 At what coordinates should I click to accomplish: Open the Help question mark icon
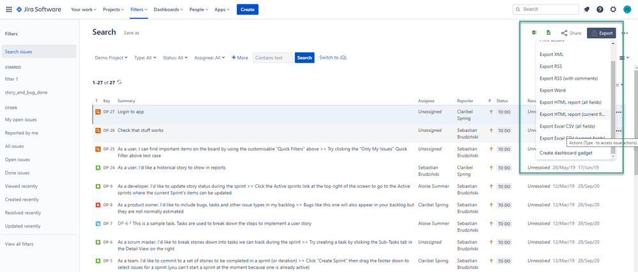tap(600, 10)
